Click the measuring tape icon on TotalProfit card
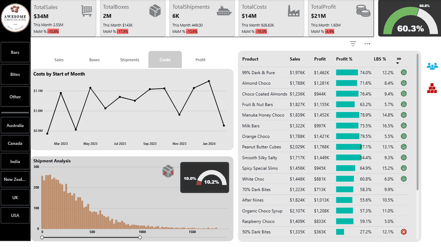 (x=363, y=10)
